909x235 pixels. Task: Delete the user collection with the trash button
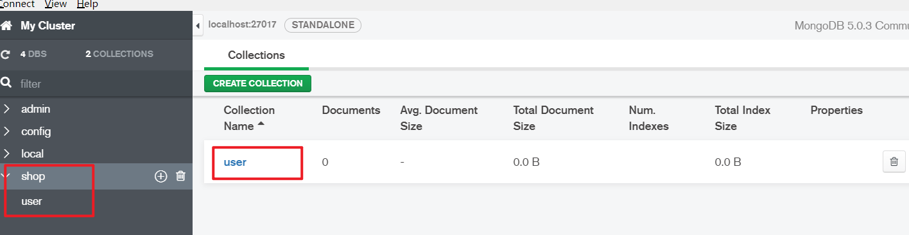[894, 162]
